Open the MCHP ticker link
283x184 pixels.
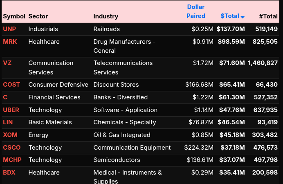pyautogui.click(x=12, y=160)
